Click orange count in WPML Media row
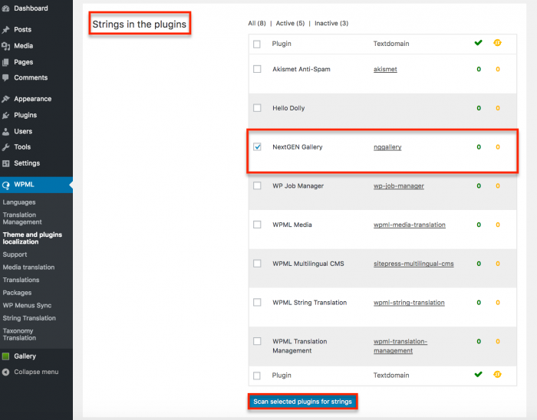537x420 pixels. [x=498, y=225]
